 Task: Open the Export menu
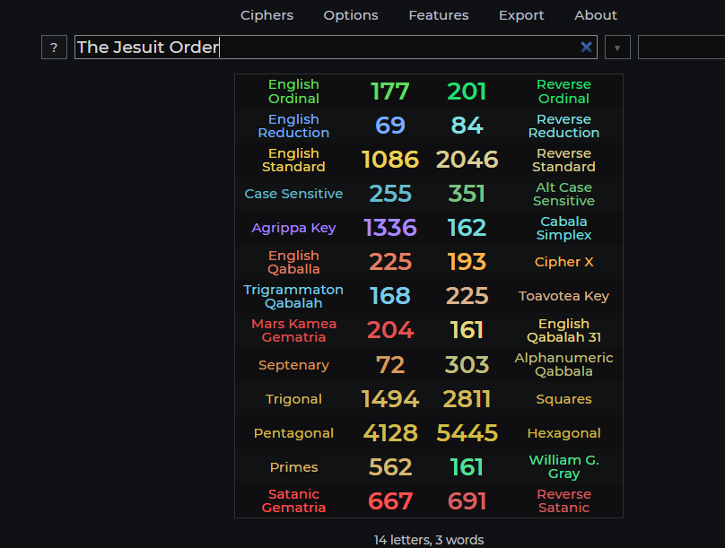point(521,15)
